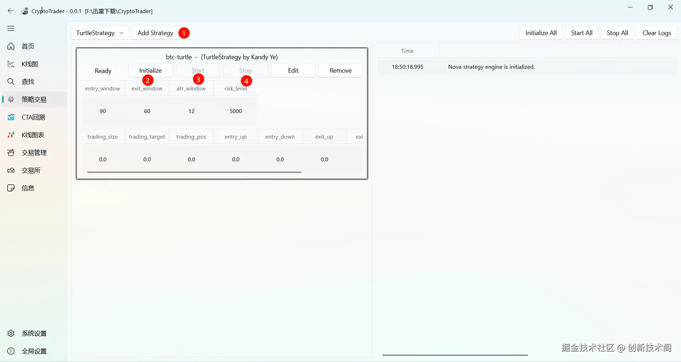The width and height of the screenshot is (681, 362).
Task: Click the exit_window value 60
Action: pyautogui.click(x=147, y=111)
